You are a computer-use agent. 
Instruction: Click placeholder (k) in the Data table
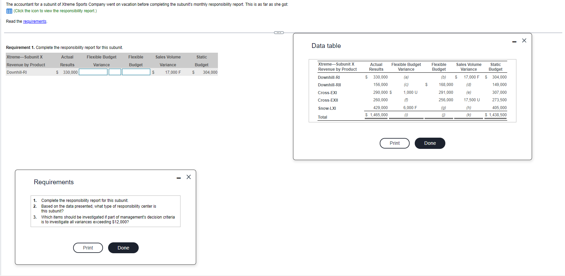pos(469,115)
